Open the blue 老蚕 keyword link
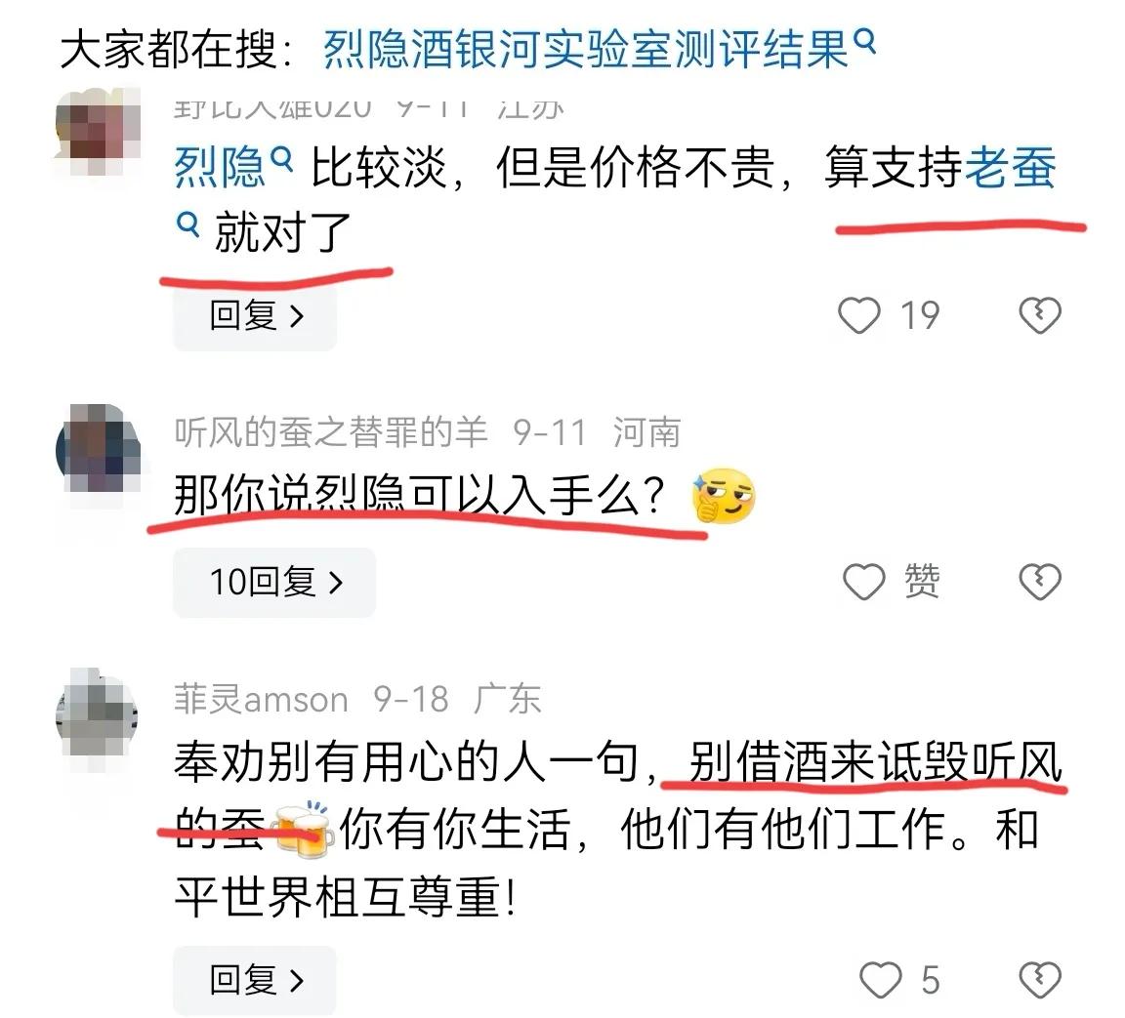The width and height of the screenshot is (1125, 1018). pos(1010,167)
